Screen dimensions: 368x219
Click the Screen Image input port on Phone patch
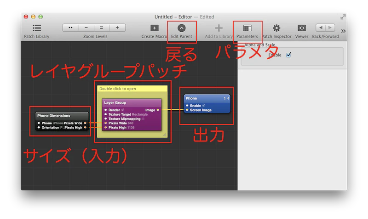click(x=187, y=110)
